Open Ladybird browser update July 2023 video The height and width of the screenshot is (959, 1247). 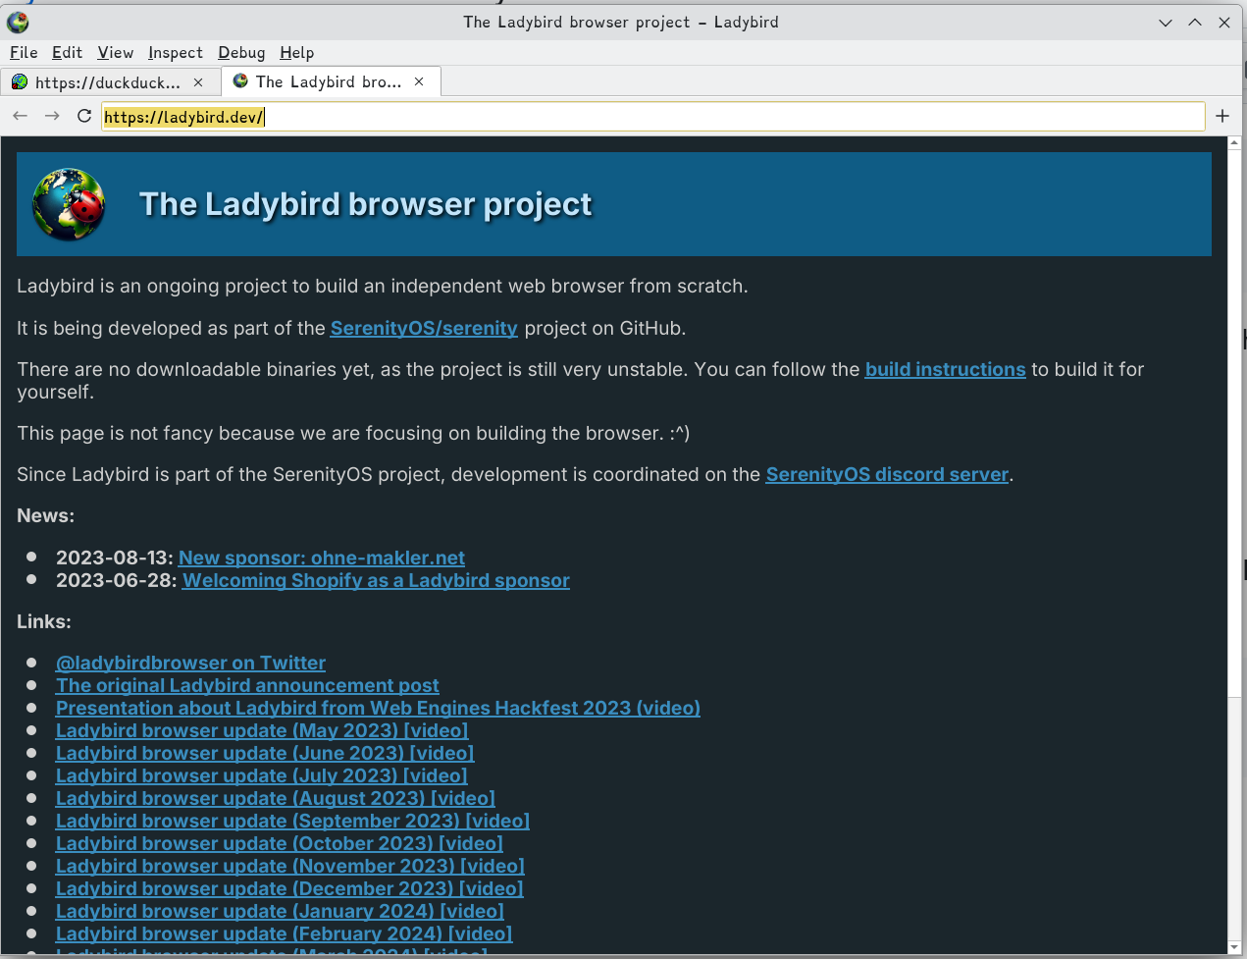pos(262,775)
